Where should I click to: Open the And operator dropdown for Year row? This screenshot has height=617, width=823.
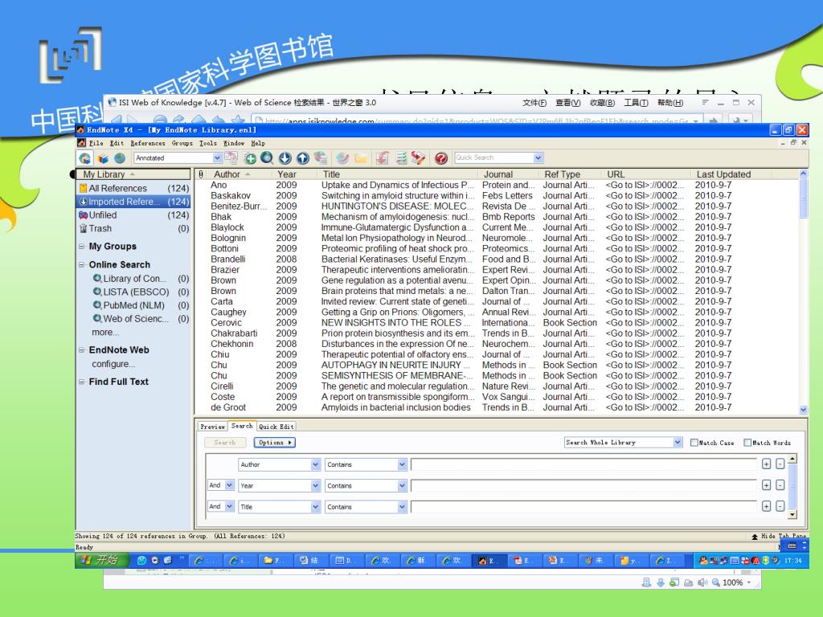click(229, 485)
